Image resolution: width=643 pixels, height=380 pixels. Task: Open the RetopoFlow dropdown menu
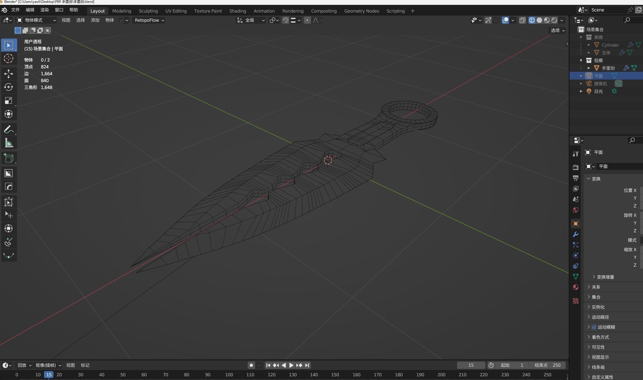click(149, 20)
